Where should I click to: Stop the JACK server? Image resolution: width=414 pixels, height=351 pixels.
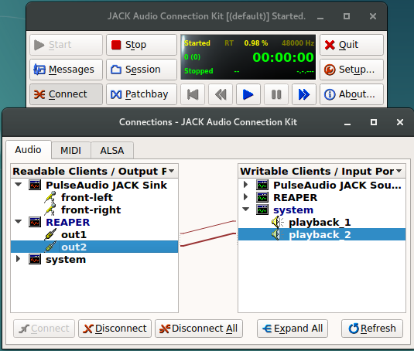(142, 45)
